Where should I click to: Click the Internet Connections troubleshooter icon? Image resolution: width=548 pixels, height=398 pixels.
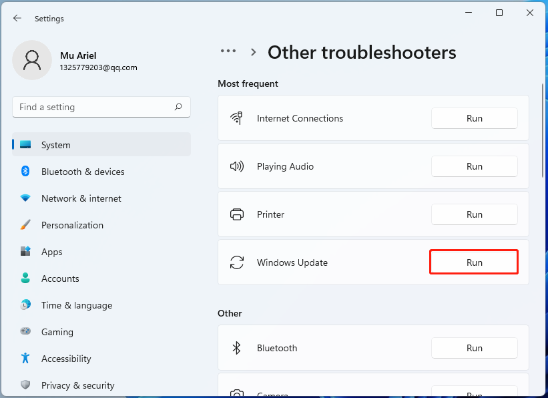(236, 118)
